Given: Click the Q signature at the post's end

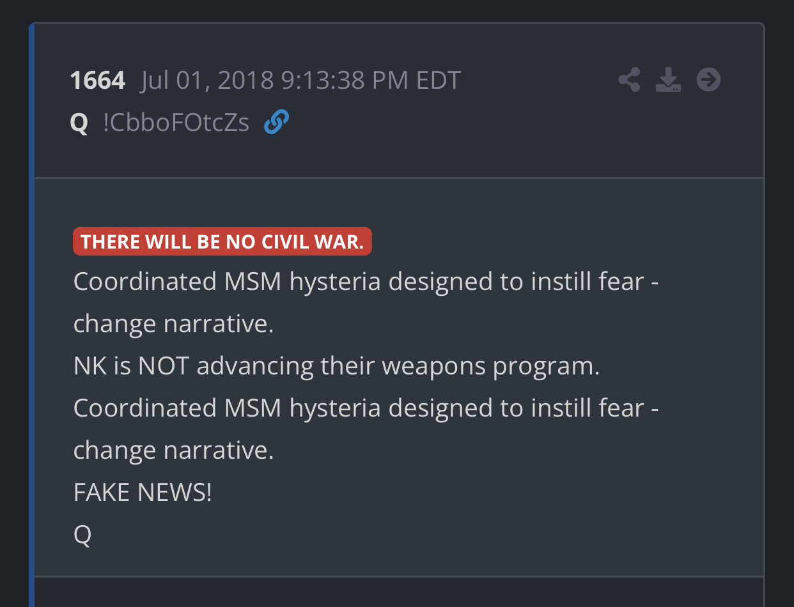Looking at the screenshot, I should click(x=82, y=535).
